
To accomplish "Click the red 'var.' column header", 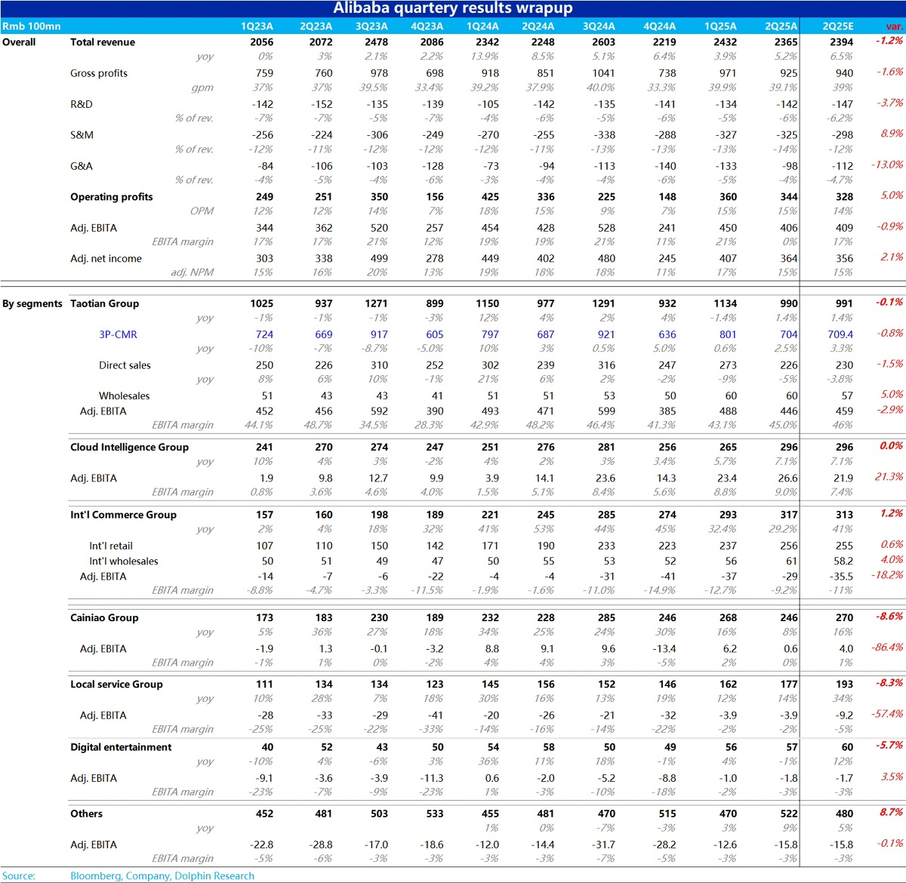I will coord(894,26).
